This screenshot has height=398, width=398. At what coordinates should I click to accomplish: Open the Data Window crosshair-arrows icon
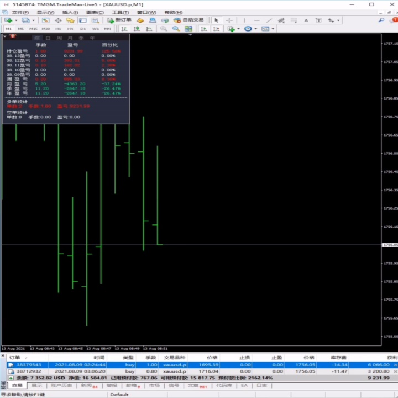click(x=58, y=20)
